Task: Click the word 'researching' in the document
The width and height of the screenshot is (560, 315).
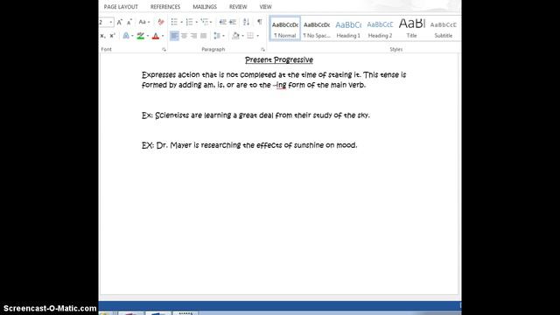Action: click(220, 145)
